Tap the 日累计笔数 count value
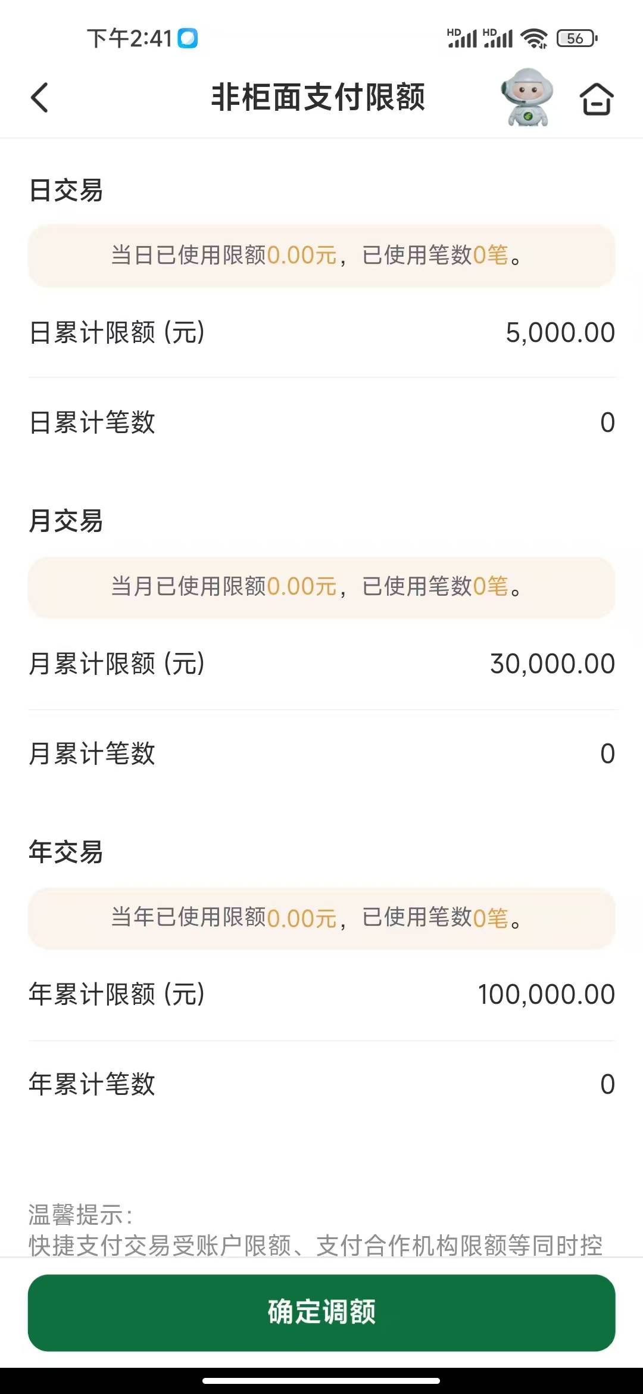The height and width of the screenshot is (1394, 643). (607, 422)
